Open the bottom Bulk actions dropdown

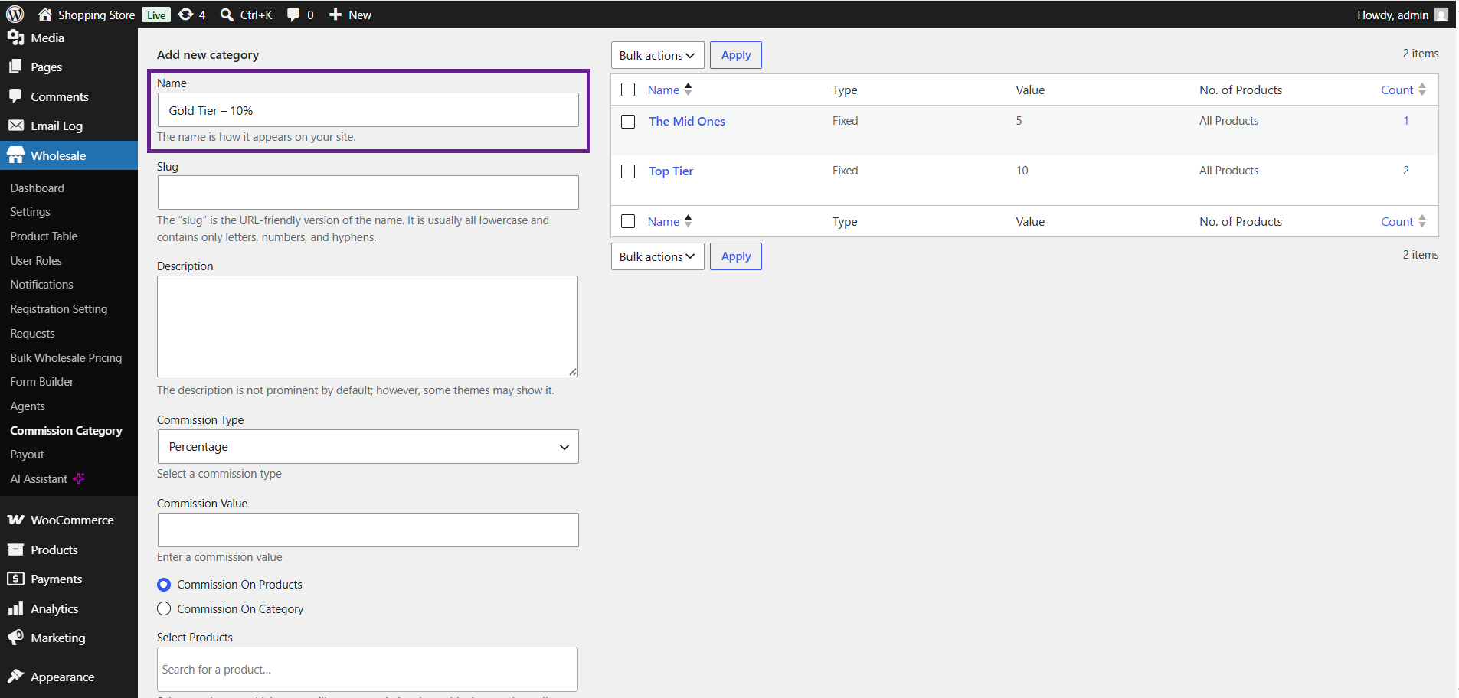(x=657, y=256)
